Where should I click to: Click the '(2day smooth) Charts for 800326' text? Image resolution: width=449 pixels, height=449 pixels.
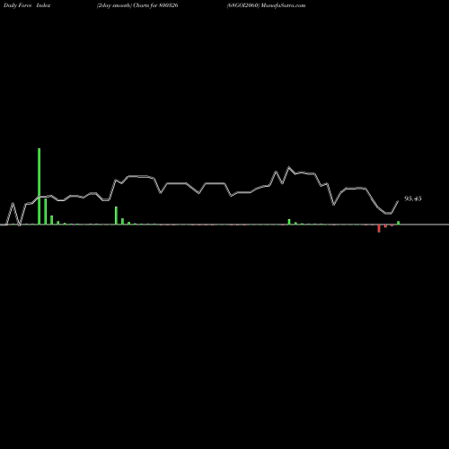point(137,5)
